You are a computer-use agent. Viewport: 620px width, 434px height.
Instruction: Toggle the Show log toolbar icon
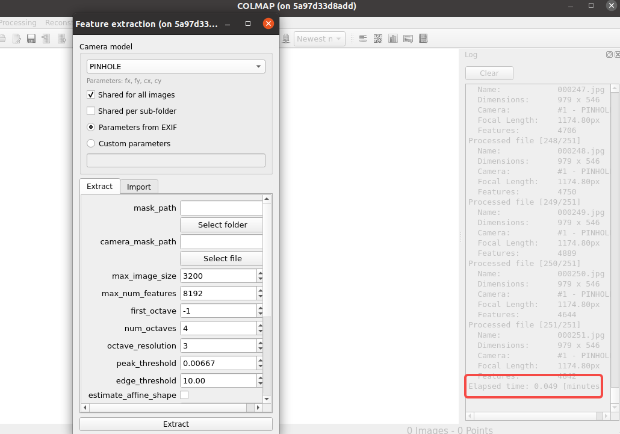click(362, 39)
